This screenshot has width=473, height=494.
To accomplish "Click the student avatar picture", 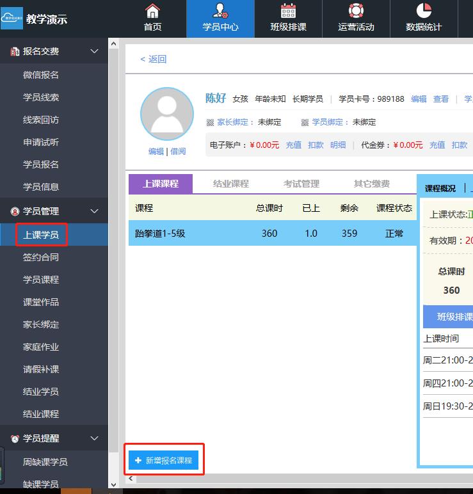I will pyautogui.click(x=166, y=115).
